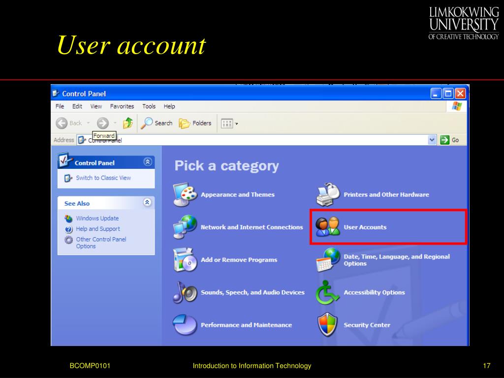Select Date, Time, Language, and Regional Options link

coord(397,260)
